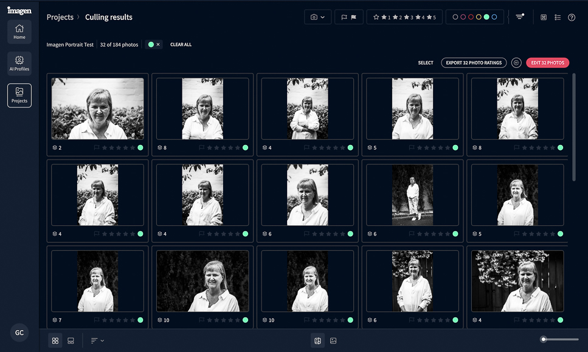Viewport: 588px width, 352px height.
Task: Expand the sort order dropdown
Action: (97, 341)
